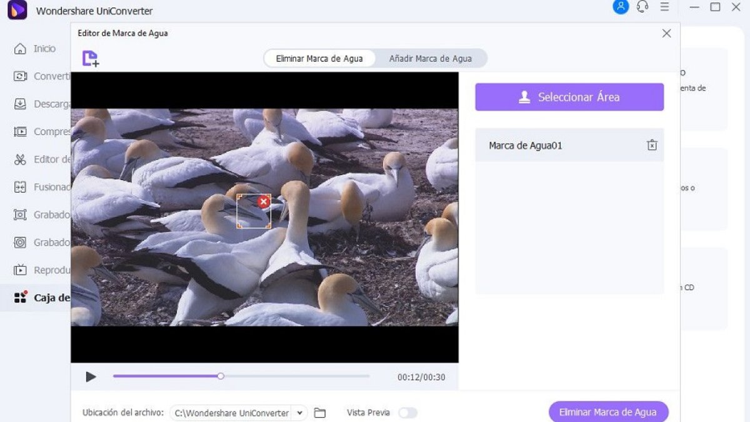Maximize the UniConverter window
750x422 pixels.
click(x=715, y=7)
